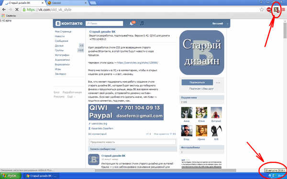Click the Подписаться button

point(197,83)
